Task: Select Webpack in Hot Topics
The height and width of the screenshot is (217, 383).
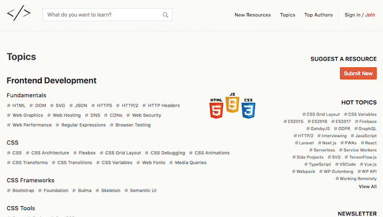Action: (304, 171)
